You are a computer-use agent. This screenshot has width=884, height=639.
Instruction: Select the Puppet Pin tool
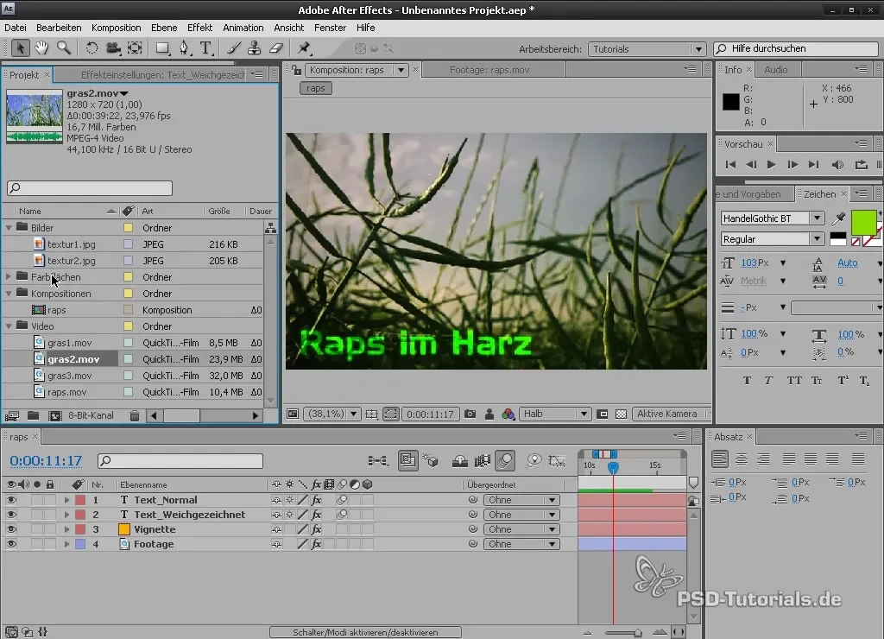pos(304,48)
